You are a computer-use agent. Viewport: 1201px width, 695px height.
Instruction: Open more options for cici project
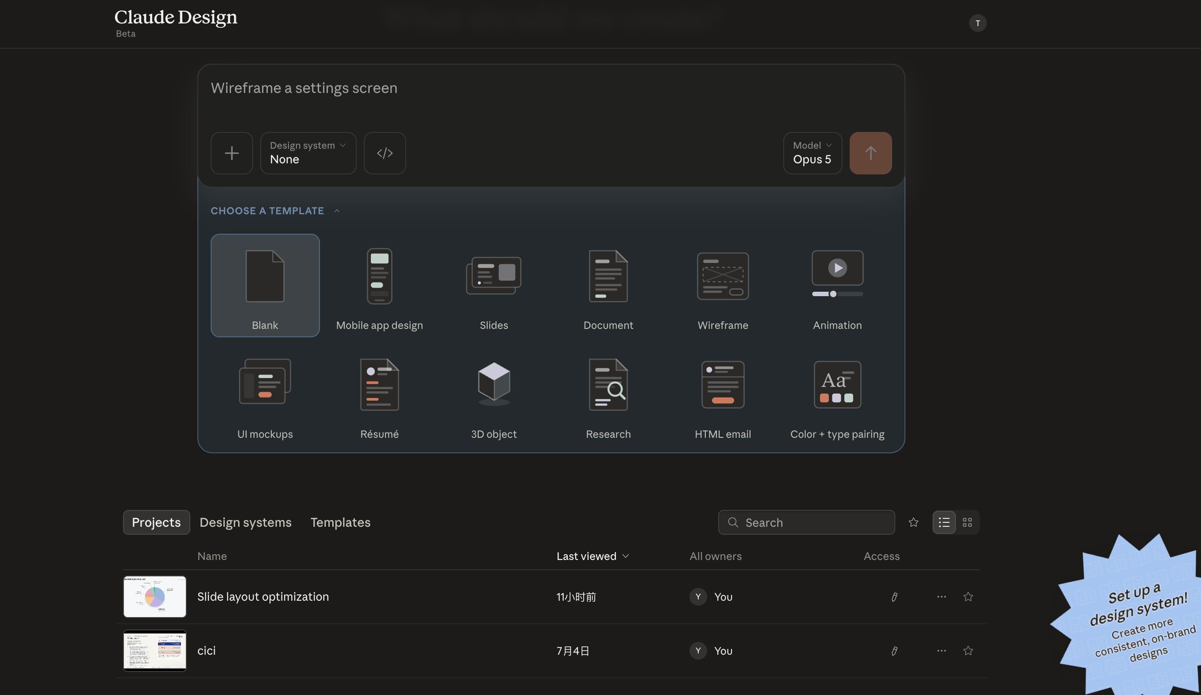point(941,651)
